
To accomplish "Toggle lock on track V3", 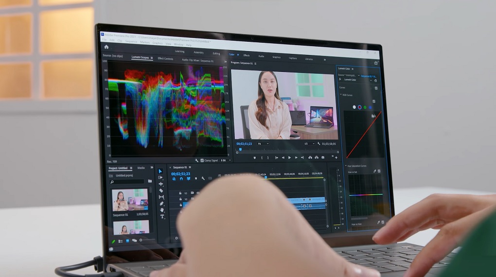I will click(x=180, y=193).
